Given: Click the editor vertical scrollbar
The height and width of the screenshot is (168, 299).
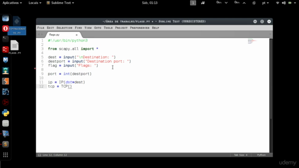Looking at the screenshot, I should tap(271, 79).
